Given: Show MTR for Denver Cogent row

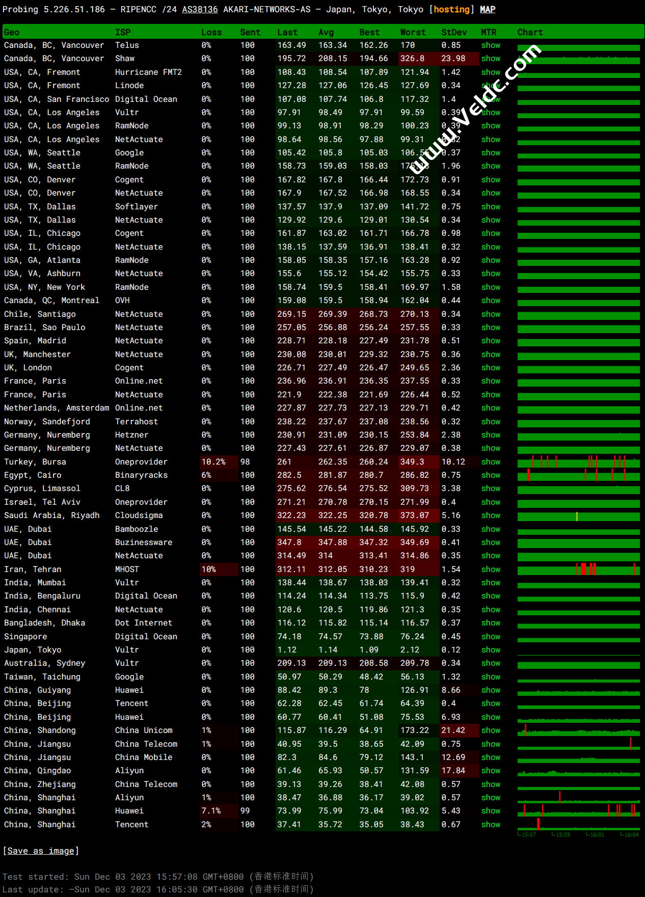Looking at the screenshot, I should click(491, 180).
